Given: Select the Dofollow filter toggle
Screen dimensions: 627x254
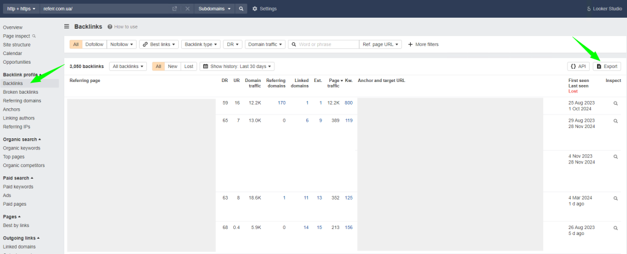Looking at the screenshot, I should click(x=94, y=44).
